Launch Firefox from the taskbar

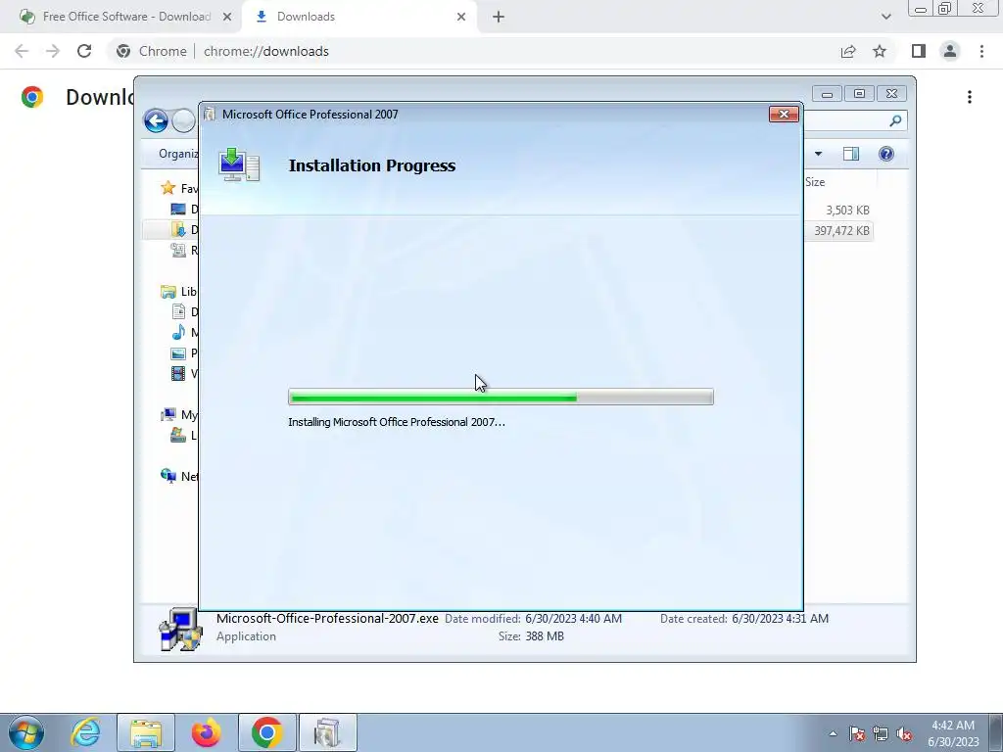click(206, 732)
